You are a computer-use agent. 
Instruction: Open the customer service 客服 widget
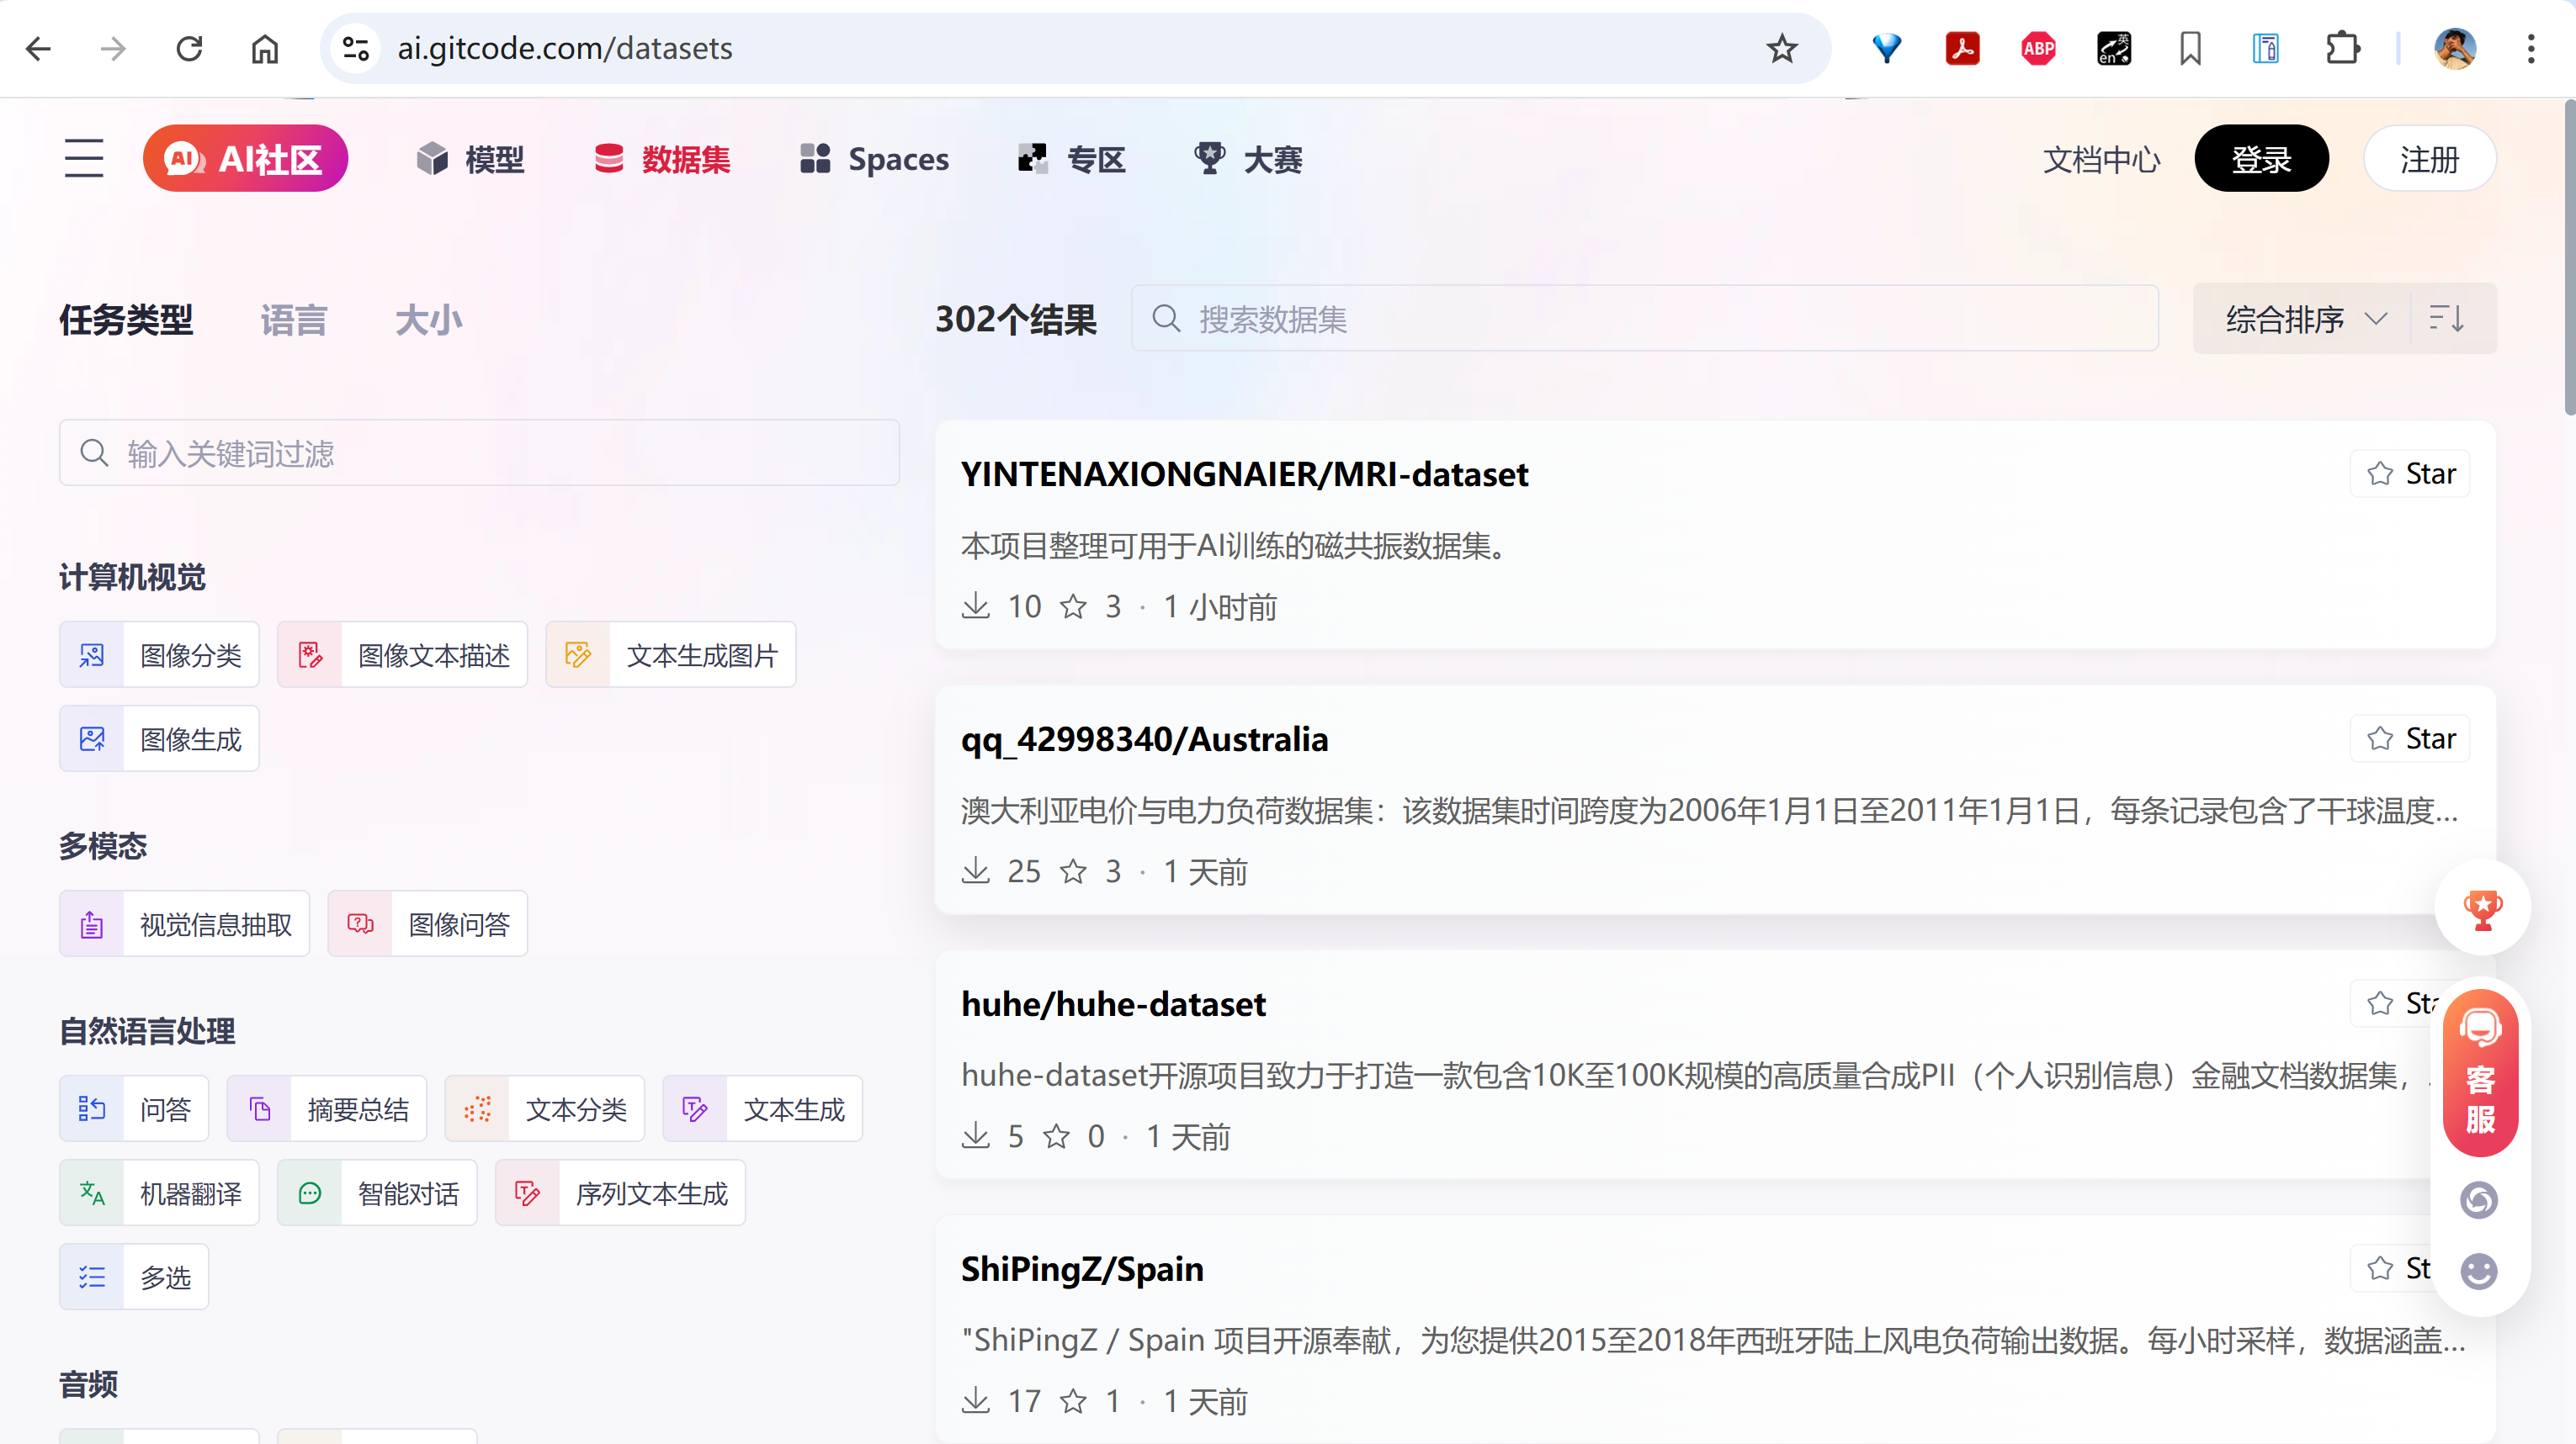(x=2479, y=1073)
